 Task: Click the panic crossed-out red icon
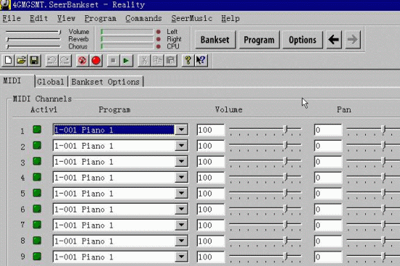click(x=83, y=61)
